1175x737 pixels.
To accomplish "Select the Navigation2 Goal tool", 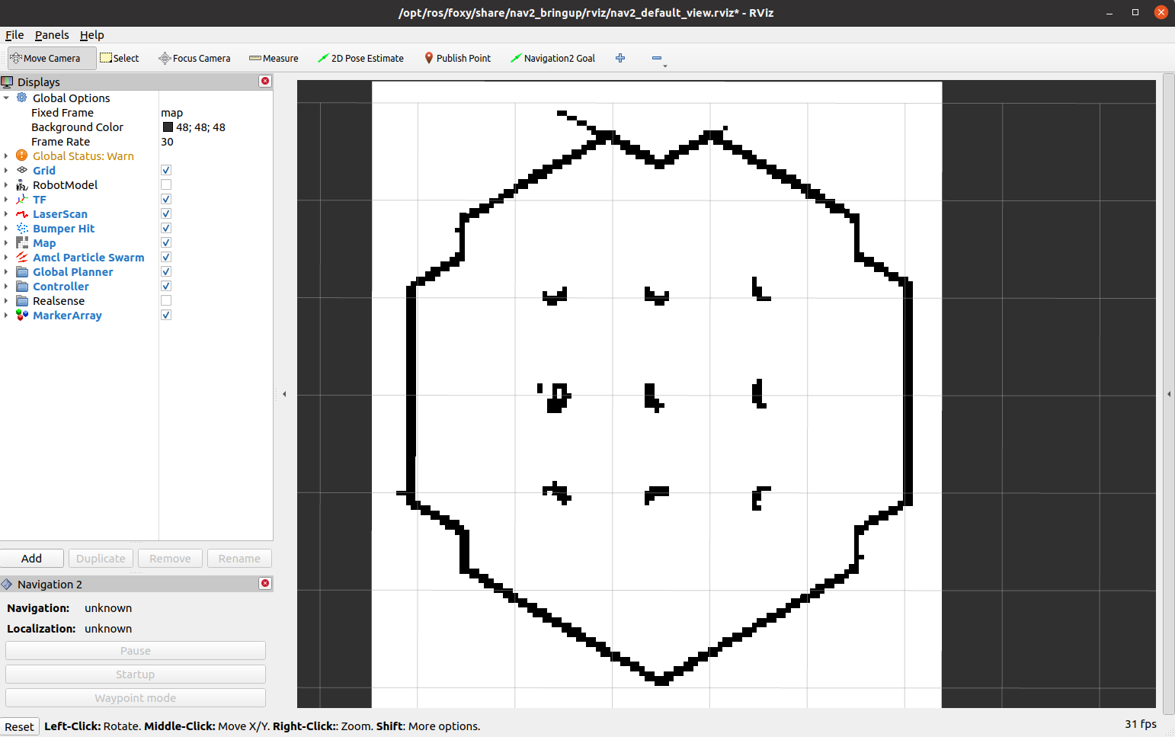I will [552, 58].
